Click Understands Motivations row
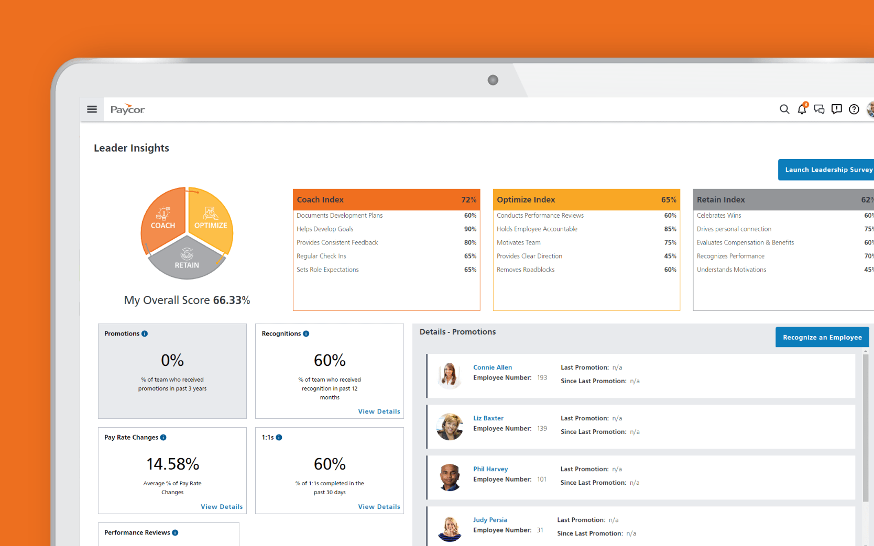874x546 pixels. [x=784, y=270]
